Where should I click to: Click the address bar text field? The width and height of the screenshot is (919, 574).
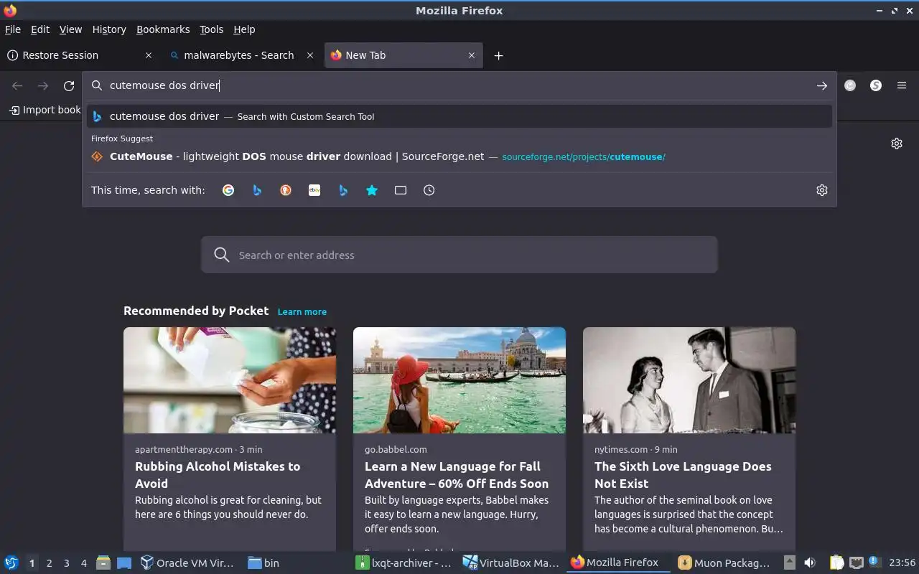pyautogui.click(x=459, y=85)
